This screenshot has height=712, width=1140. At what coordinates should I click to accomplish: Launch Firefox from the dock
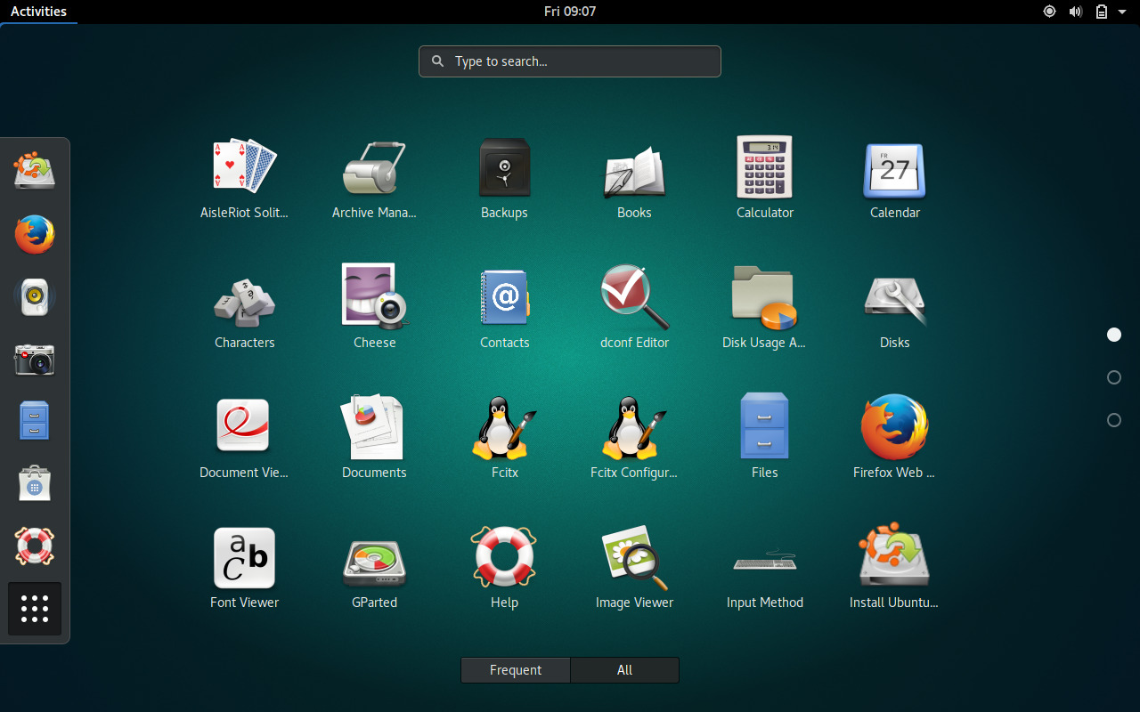click(x=34, y=234)
